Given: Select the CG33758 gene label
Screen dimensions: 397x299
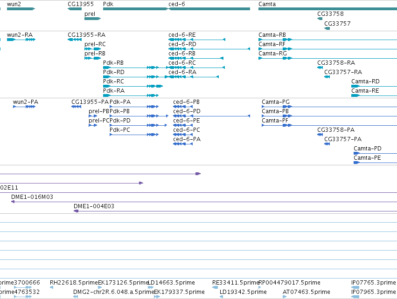Looking at the screenshot, I should [x=330, y=14].
